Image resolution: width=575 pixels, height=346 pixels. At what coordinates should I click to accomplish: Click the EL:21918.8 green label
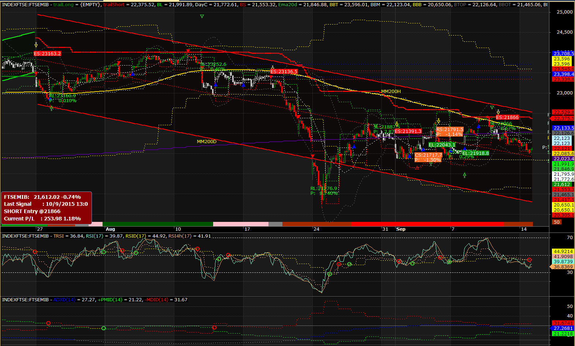476,153
